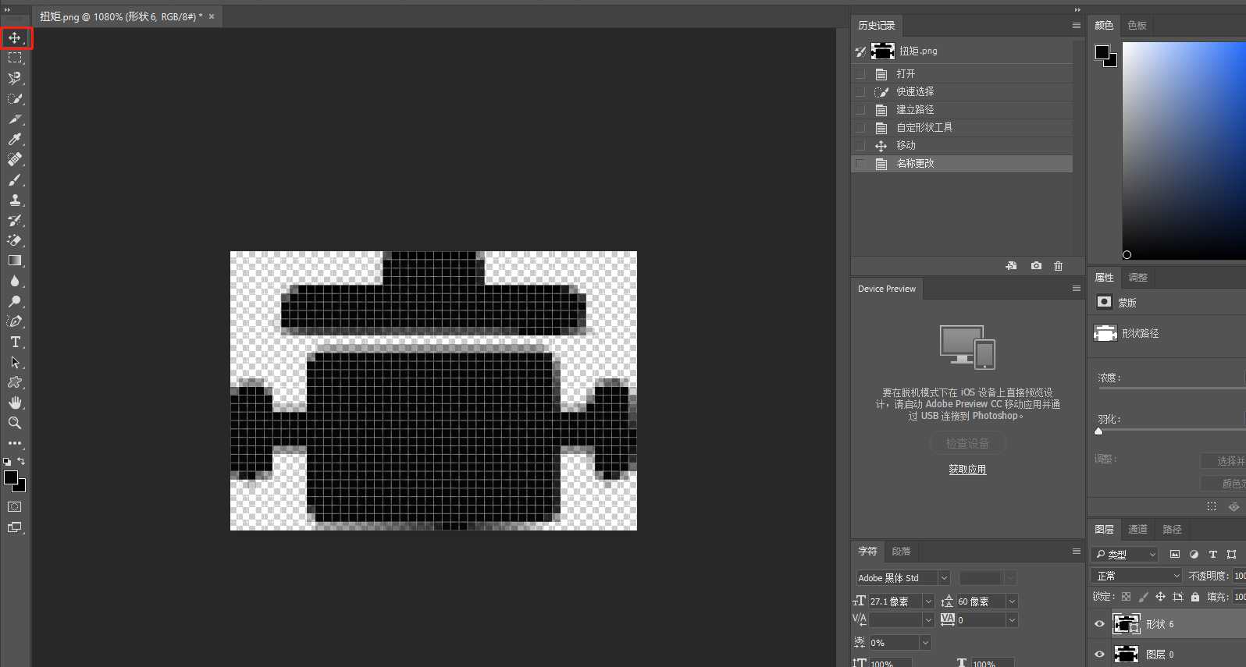
Task: Open the Edit Toolbar ellipsis button
Action: [15, 443]
